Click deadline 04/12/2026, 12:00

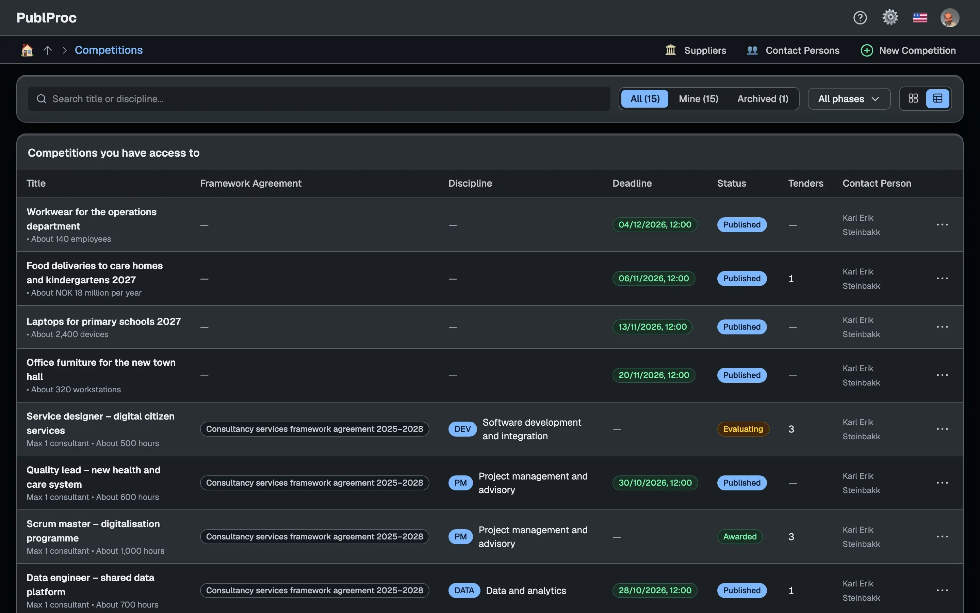point(654,225)
